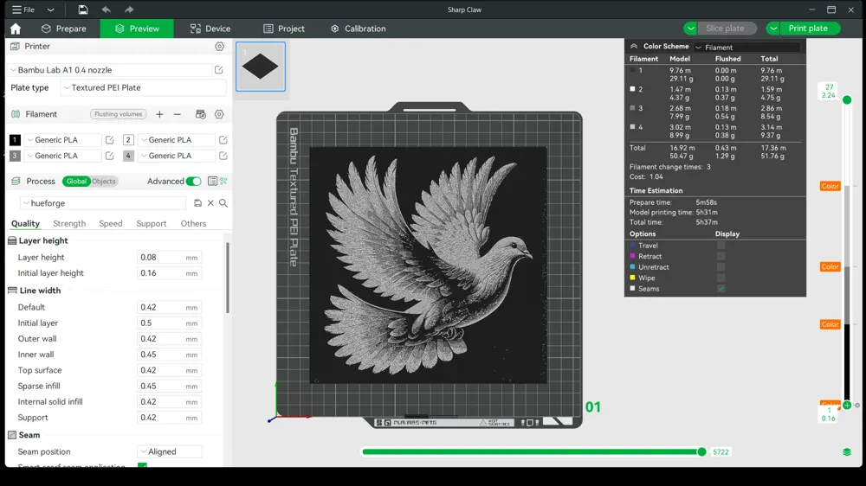Viewport: 866px width, 486px height.
Task: Click the Print plate button
Action: point(808,29)
